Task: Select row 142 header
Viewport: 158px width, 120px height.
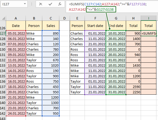Action: click(3, 113)
